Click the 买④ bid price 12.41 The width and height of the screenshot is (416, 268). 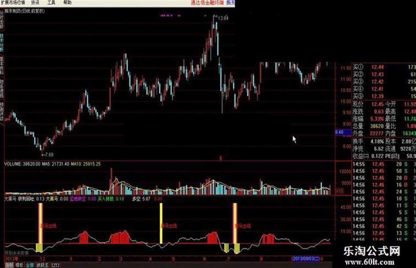377,89
